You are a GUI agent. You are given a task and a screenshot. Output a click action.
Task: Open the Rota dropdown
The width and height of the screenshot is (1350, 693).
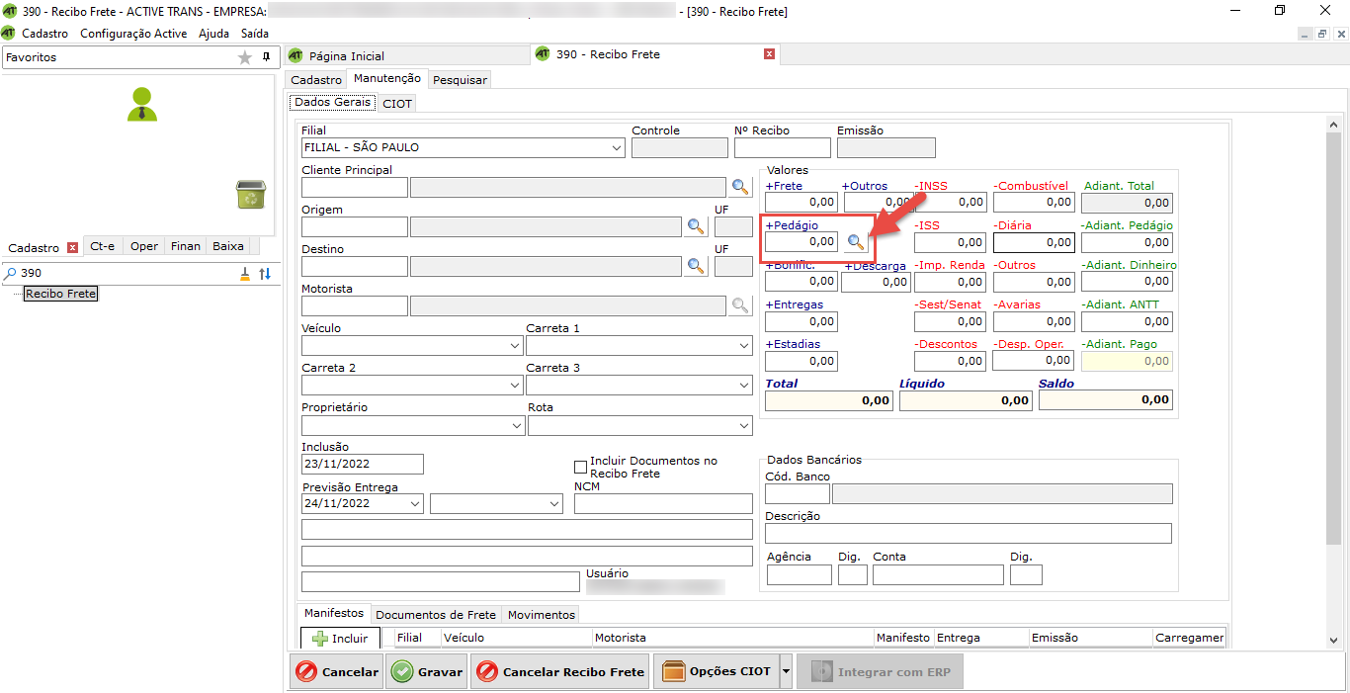pos(744,425)
